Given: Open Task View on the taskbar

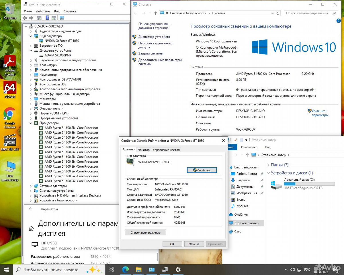Looking at the screenshot, I should pos(112,270).
